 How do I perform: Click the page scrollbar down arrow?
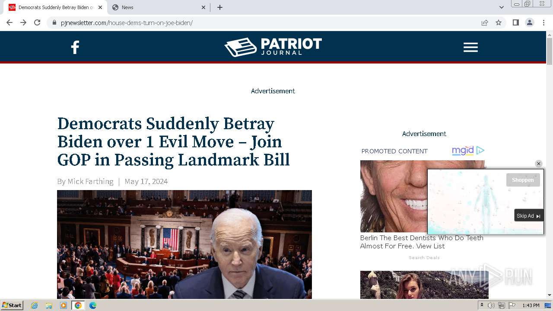(550, 295)
